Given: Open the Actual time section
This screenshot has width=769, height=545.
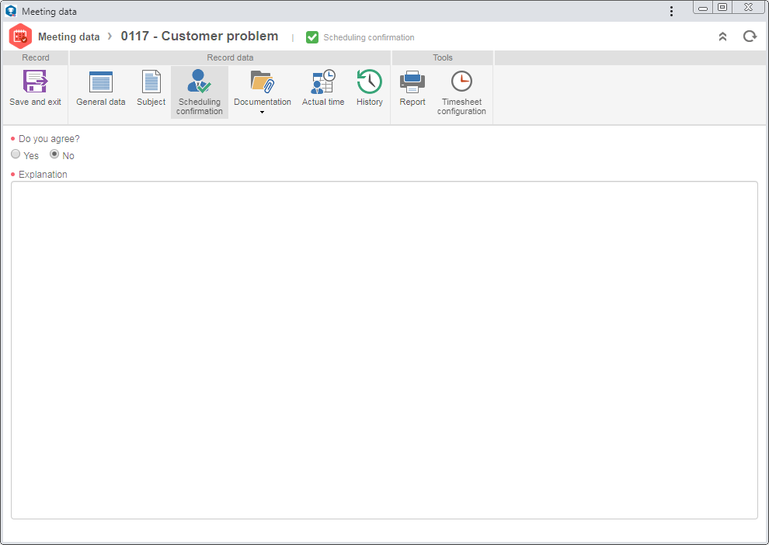Looking at the screenshot, I should tap(323, 89).
